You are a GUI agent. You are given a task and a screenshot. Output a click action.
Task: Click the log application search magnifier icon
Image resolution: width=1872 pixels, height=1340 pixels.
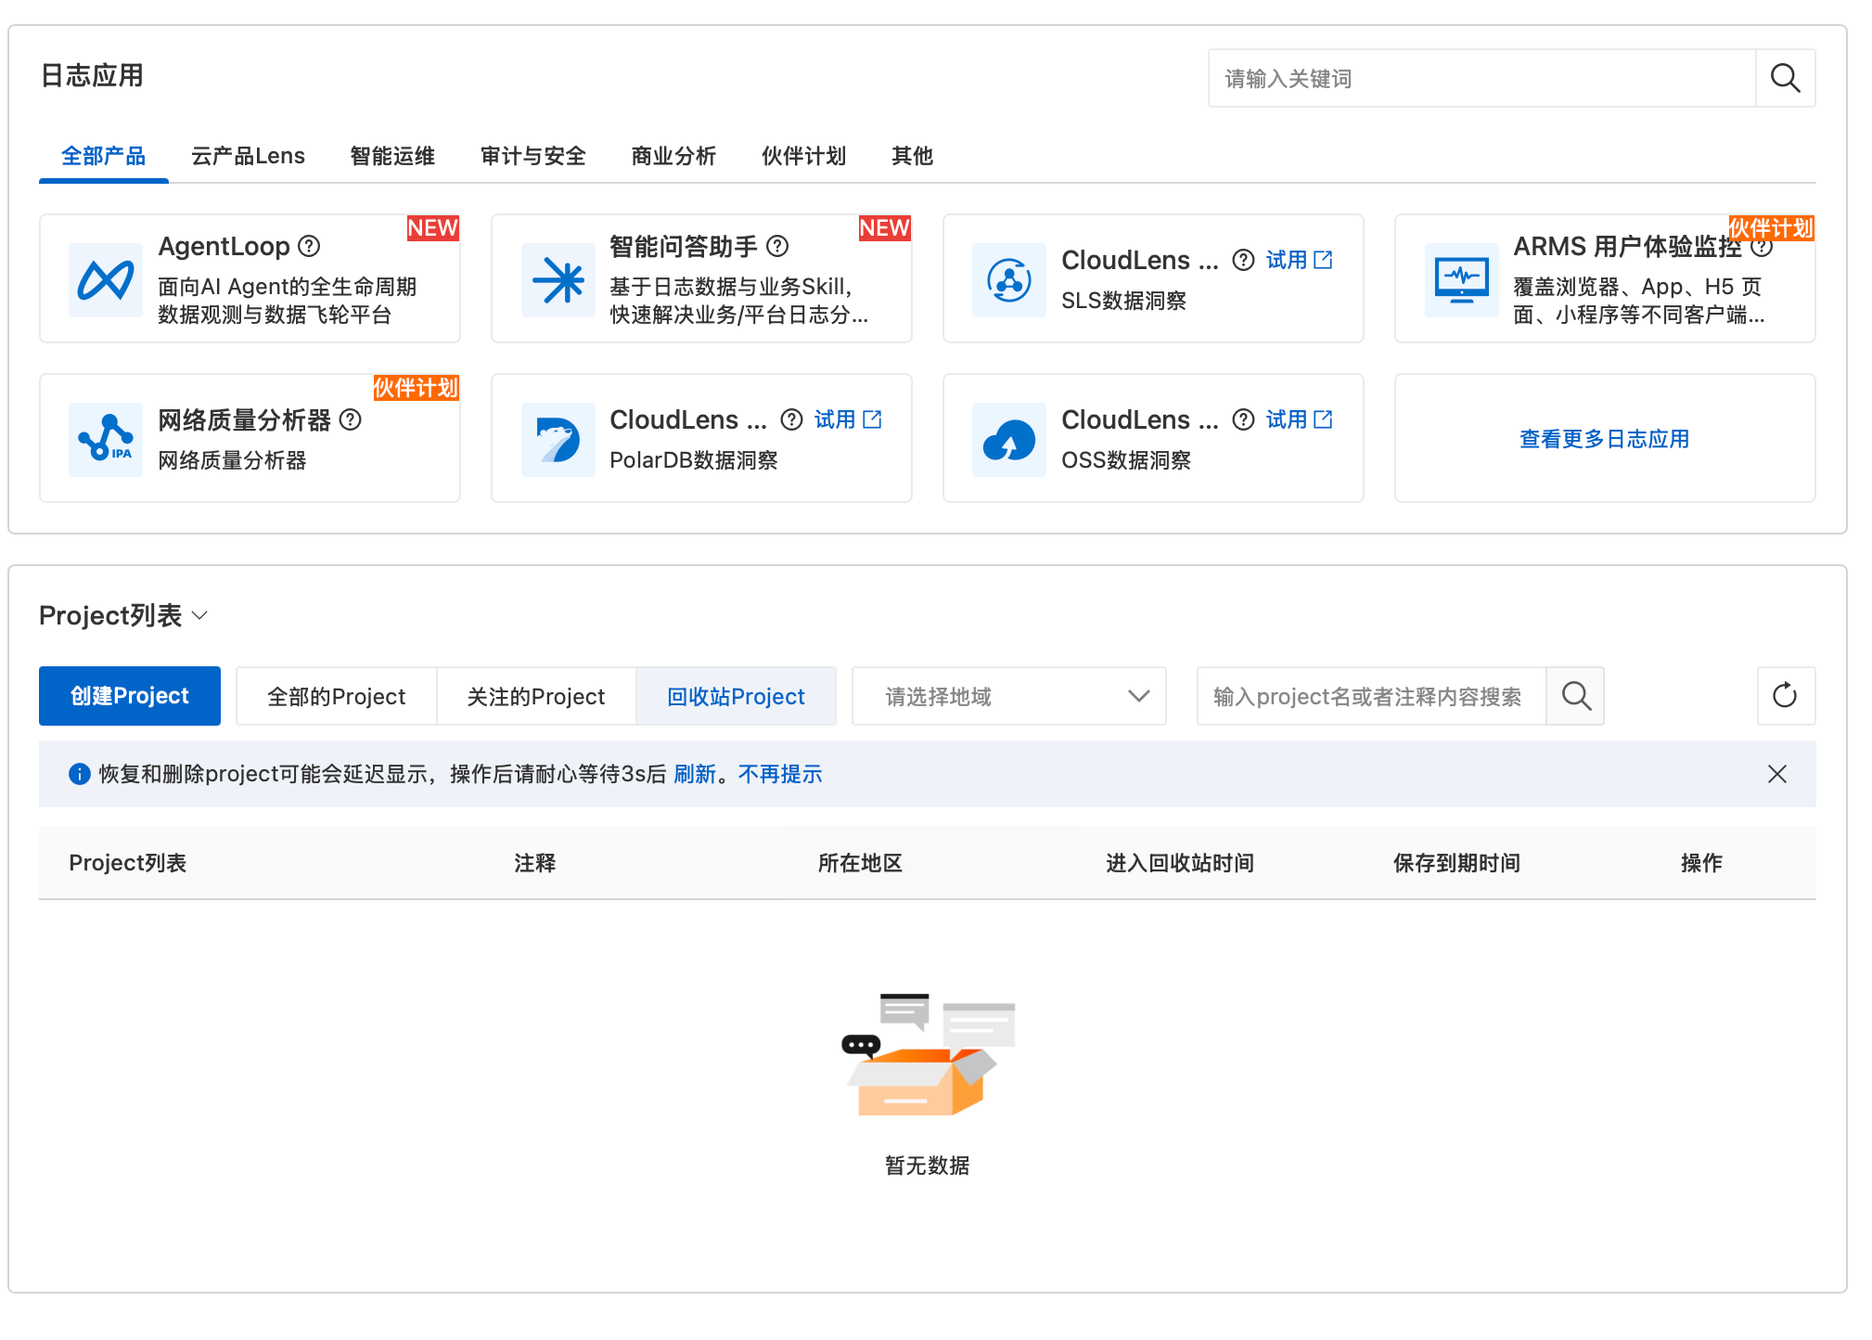click(x=1785, y=78)
